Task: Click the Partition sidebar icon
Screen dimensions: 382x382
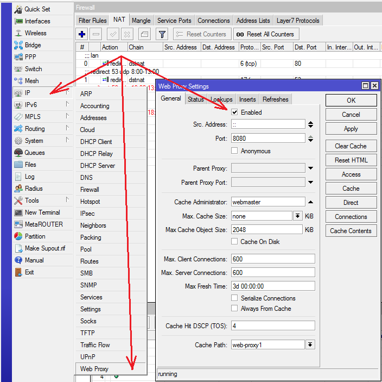Action: tap(18, 236)
